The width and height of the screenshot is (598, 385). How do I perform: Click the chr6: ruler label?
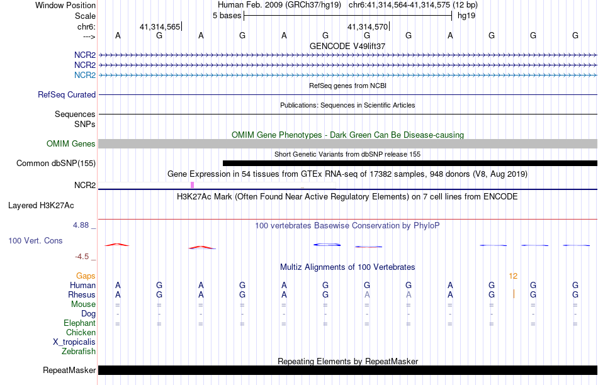[86, 26]
